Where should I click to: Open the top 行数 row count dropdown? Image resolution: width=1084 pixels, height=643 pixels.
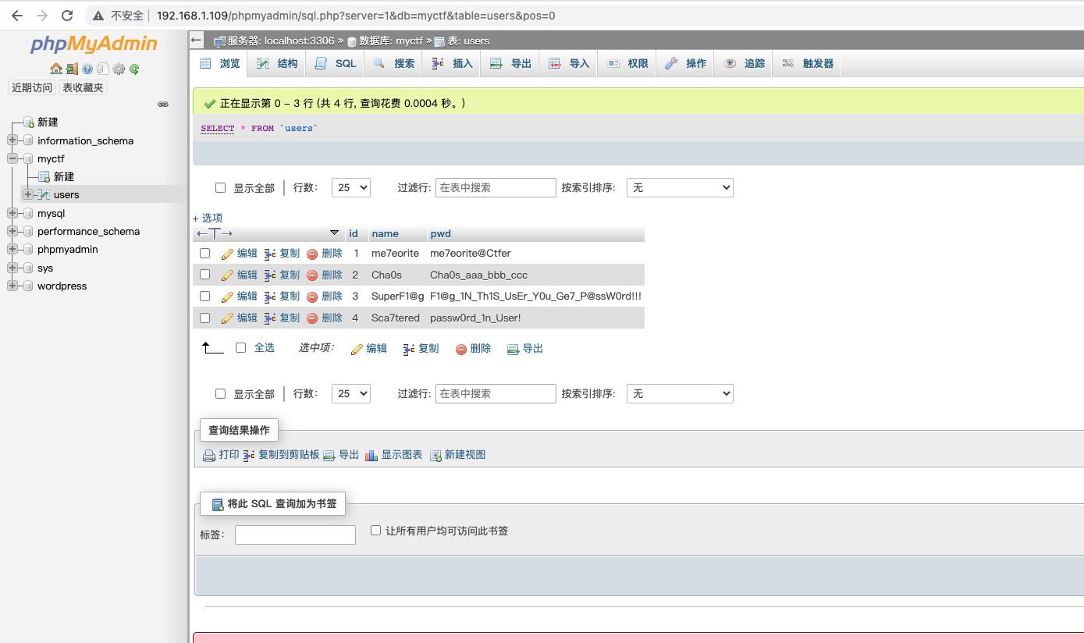tap(350, 188)
